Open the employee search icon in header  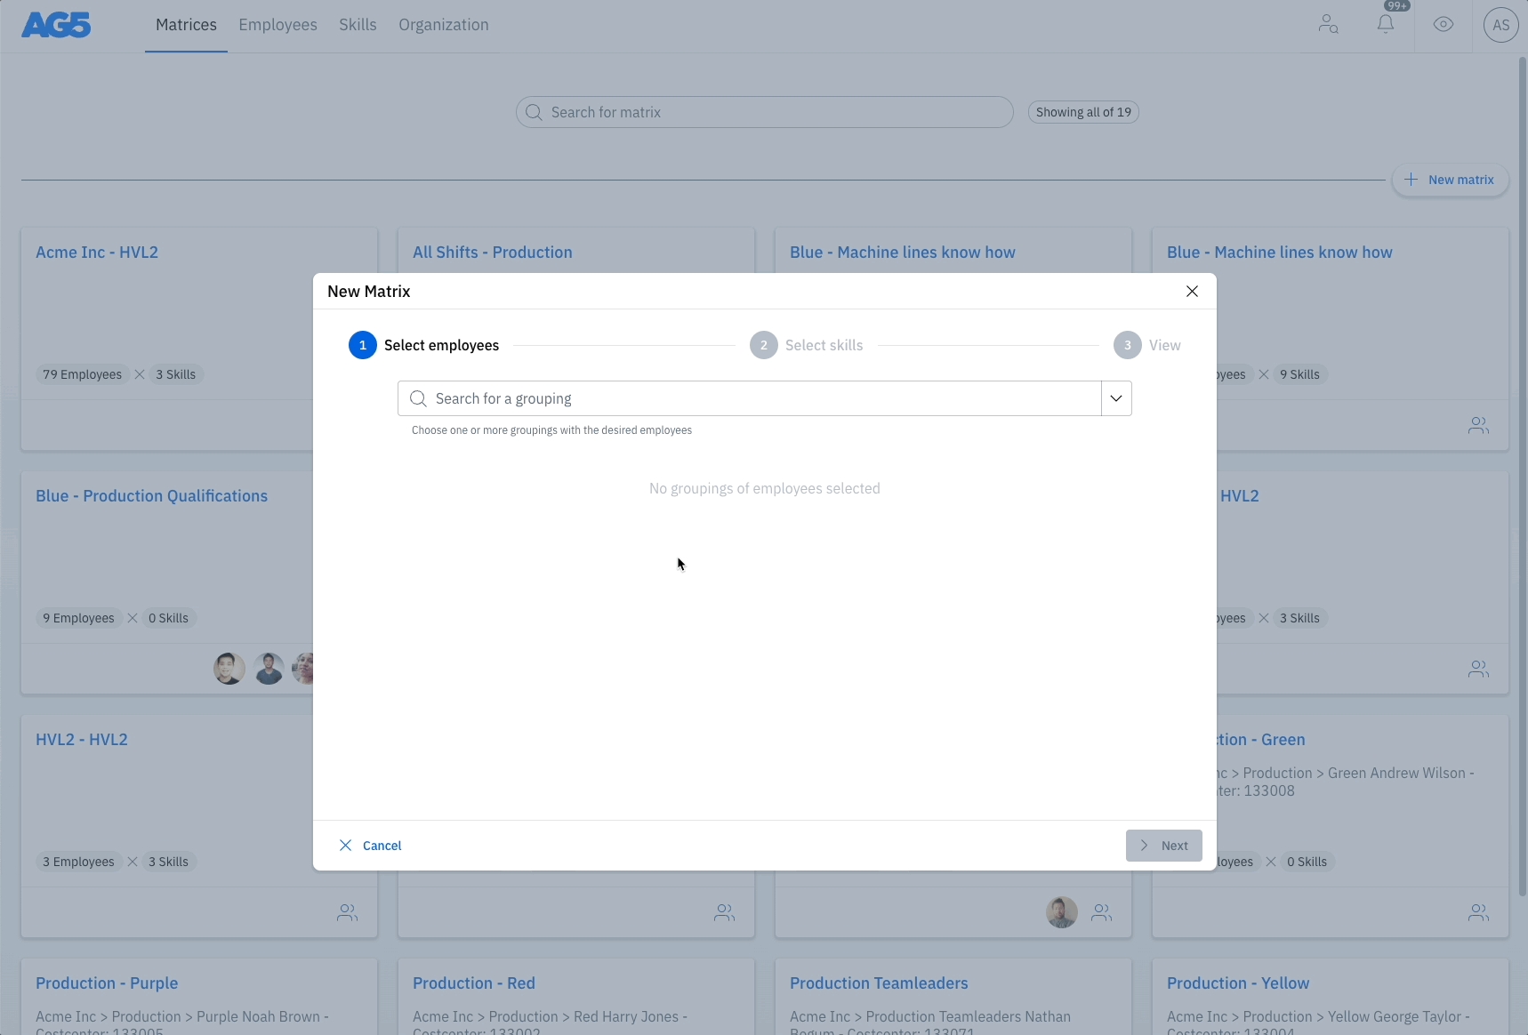coord(1328,25)
